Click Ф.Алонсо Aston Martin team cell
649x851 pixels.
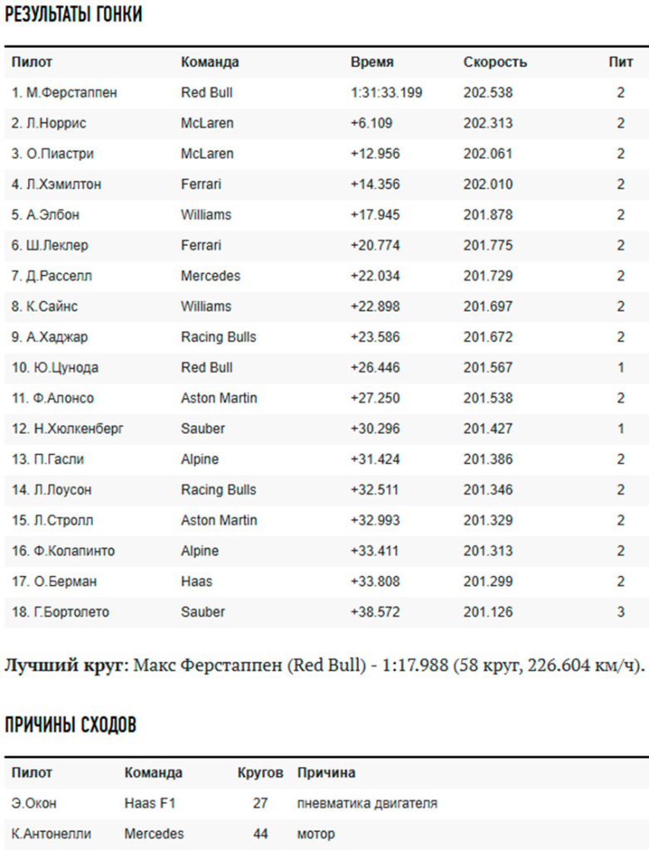[x=219, y=398]
